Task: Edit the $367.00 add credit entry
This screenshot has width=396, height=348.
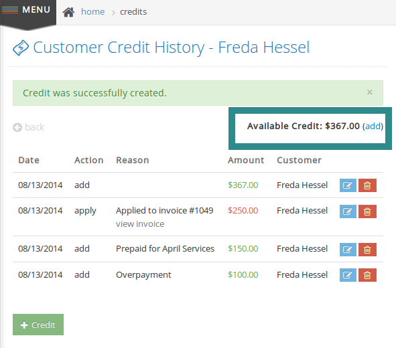Action: click(x=348, y=185)
